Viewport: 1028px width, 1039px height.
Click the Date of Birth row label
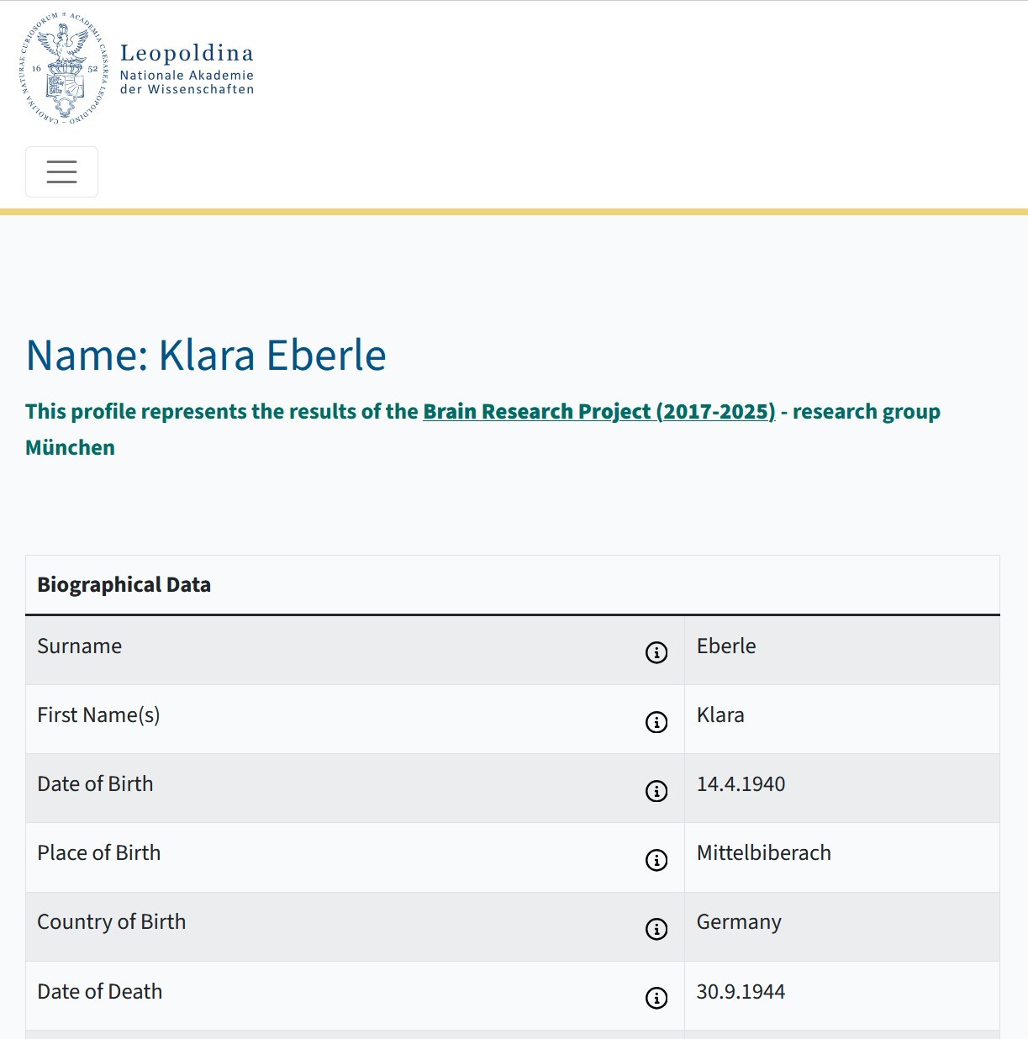tap(95, 783)
